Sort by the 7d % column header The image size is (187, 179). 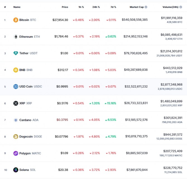point(113,7)
